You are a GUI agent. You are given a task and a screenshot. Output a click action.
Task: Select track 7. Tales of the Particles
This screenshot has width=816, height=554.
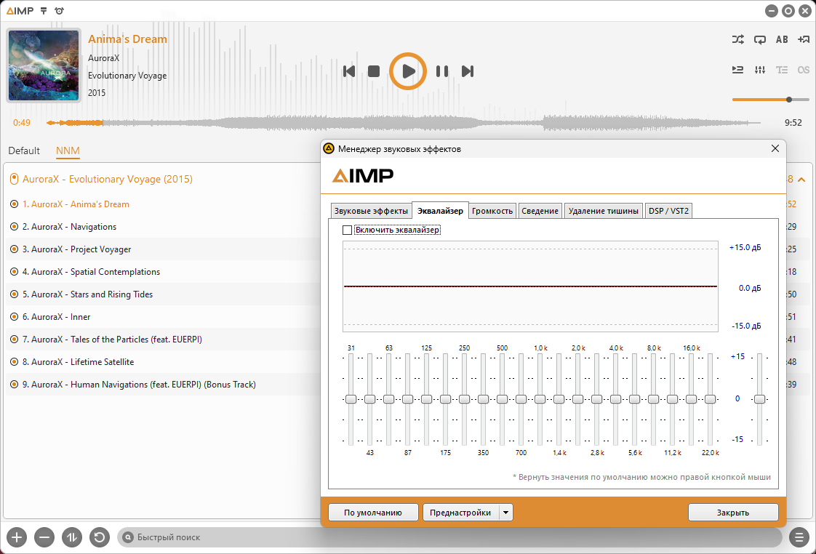tap(161, 340)
